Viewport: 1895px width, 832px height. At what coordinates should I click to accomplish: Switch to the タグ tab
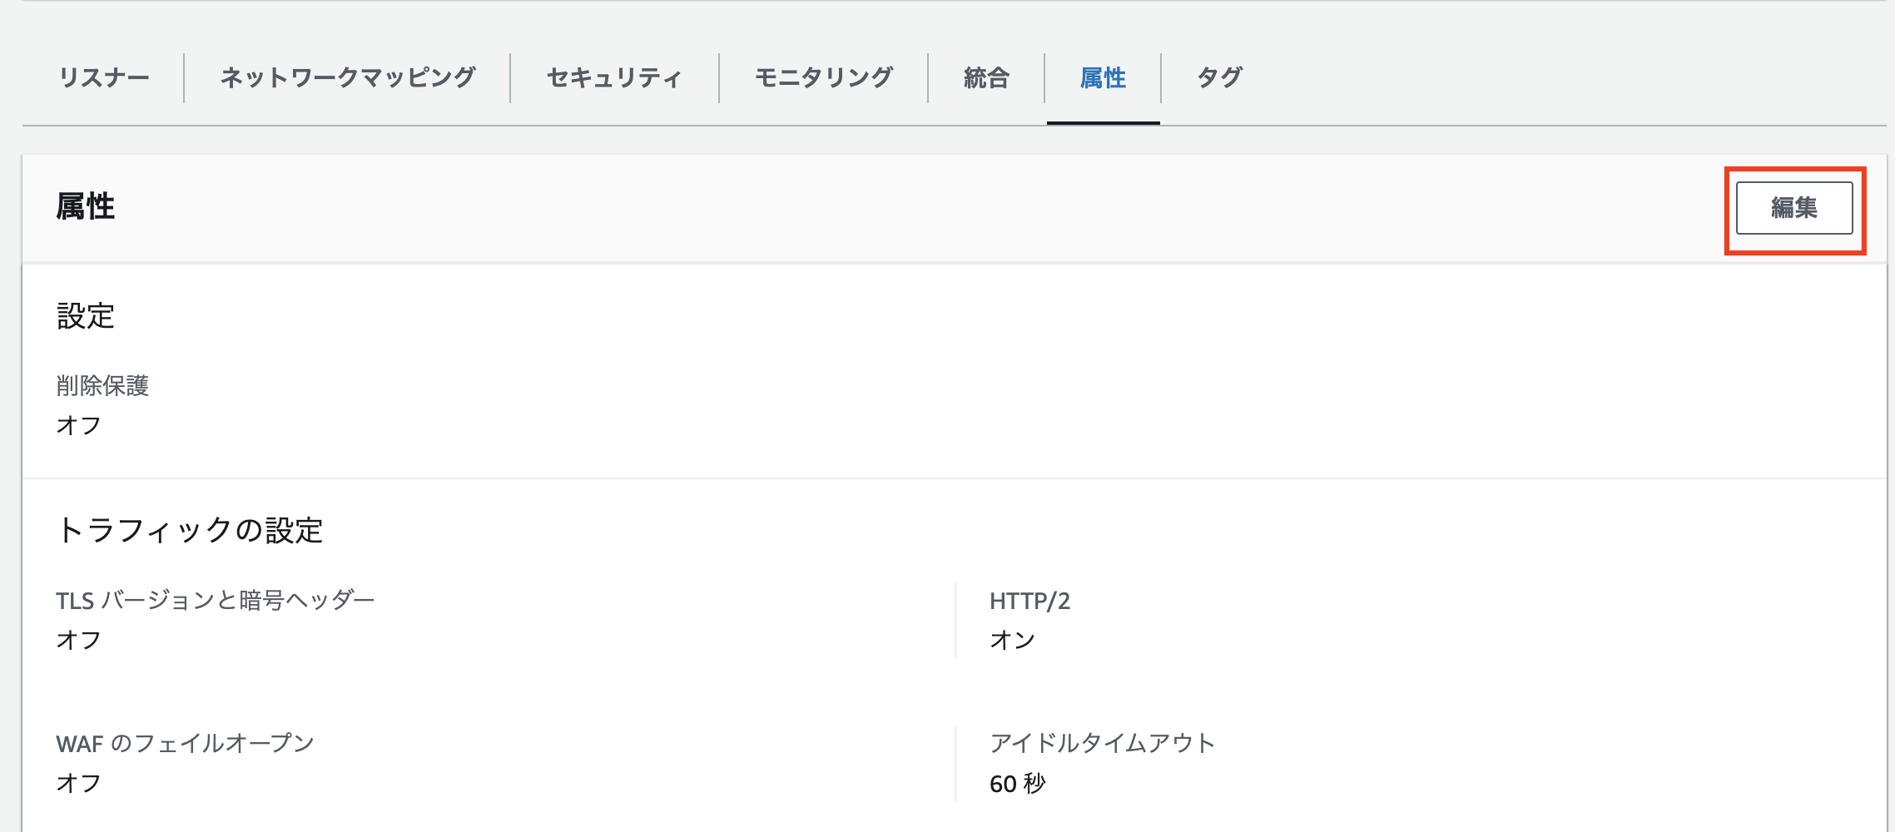click(1219, 78)
